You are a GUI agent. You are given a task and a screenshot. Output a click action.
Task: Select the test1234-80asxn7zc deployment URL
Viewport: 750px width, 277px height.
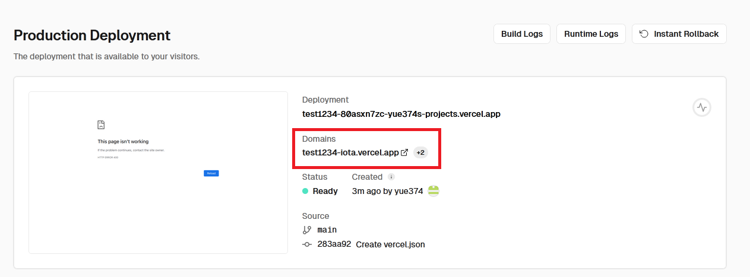point(401,114)
